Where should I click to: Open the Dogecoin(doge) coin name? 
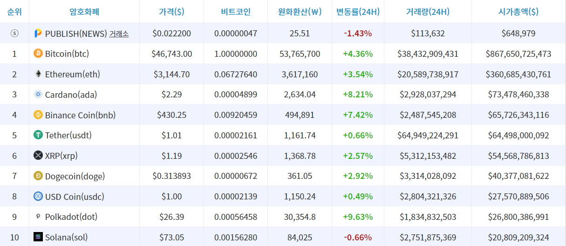click(x=75, y=176)
